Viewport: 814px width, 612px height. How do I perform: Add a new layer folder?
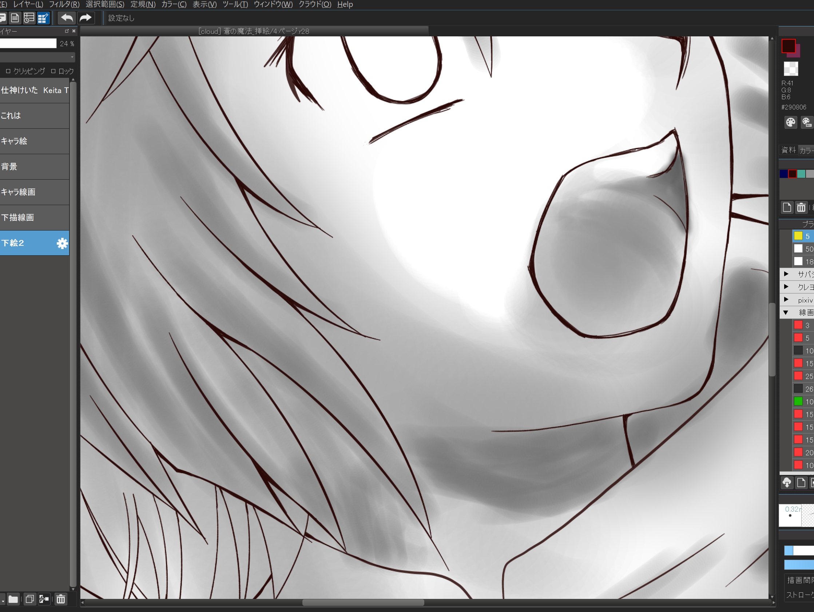[13, 599]
